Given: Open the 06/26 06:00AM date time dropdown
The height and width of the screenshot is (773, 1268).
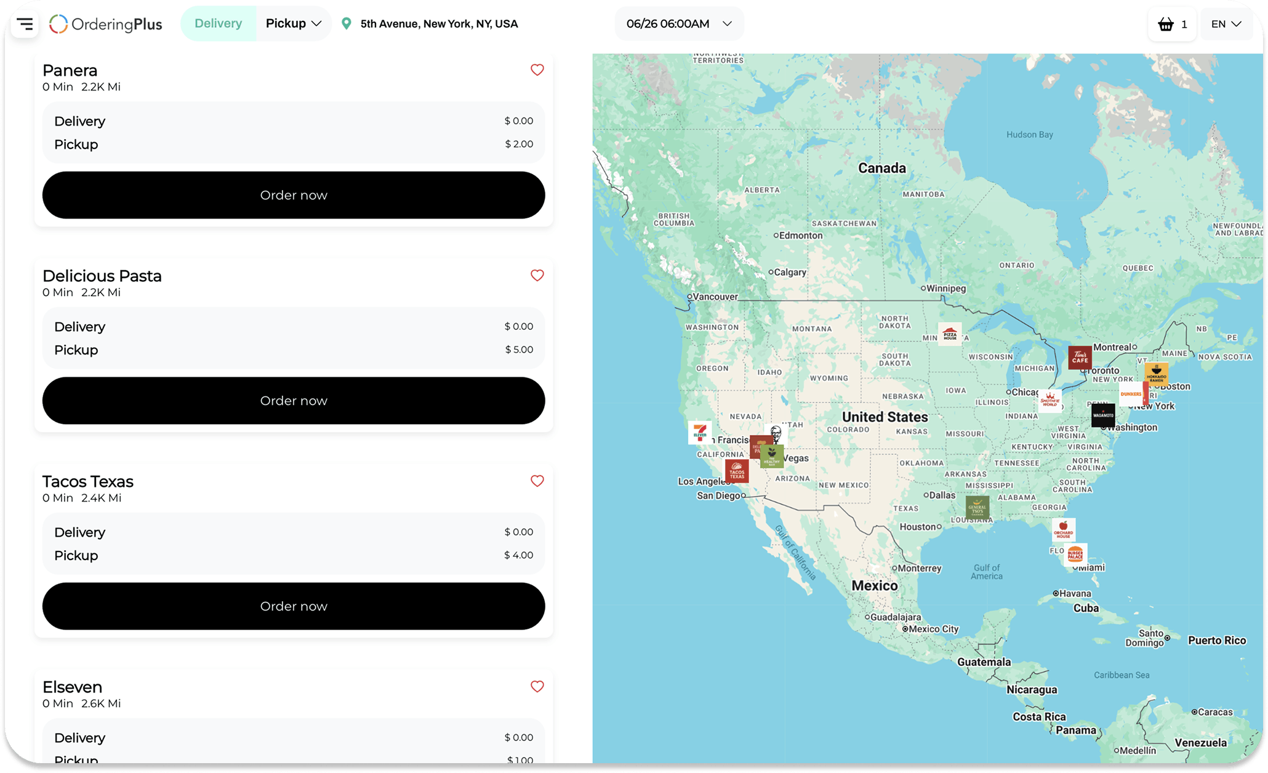Looking at the screenshot, I should [x=679, y=23].
